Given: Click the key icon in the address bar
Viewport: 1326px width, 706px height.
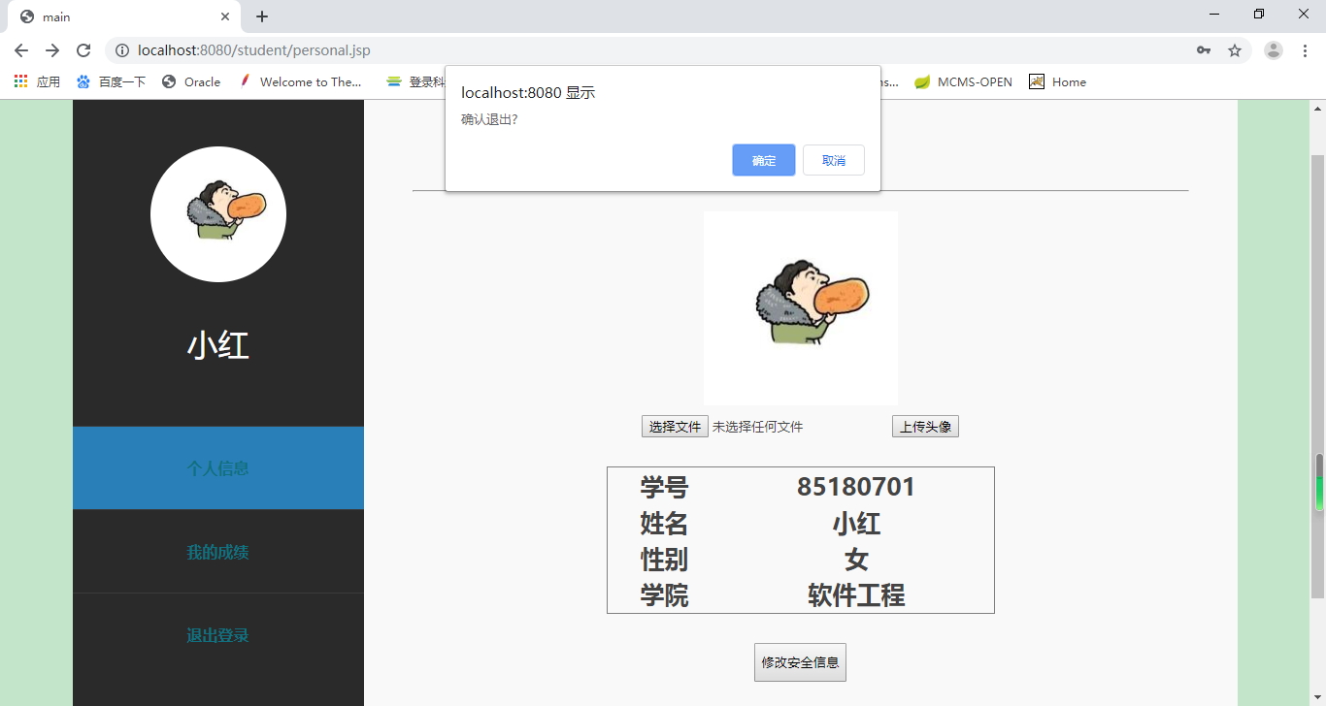Looking at the screenshot, I should point(1204,49).
